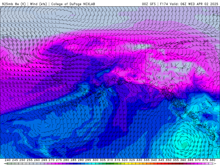Click the 255 value on color scale
Viewport: 220px width, 165px height.
pyautogui.click(x=29, y=160)
